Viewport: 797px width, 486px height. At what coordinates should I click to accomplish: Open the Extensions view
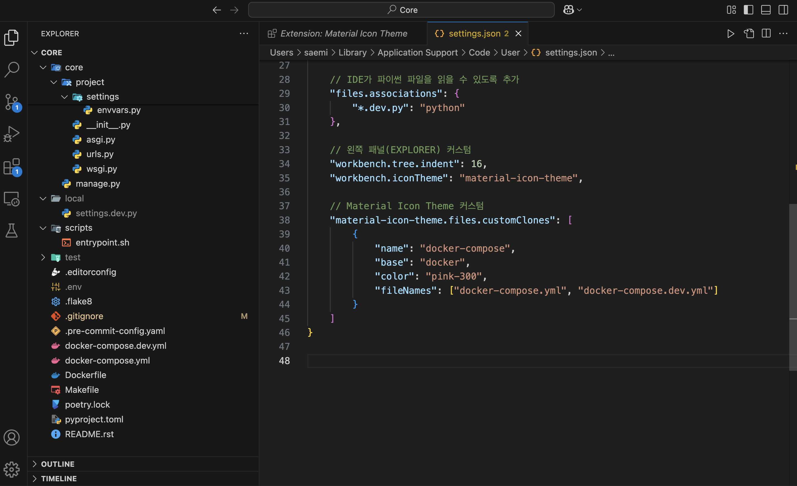(x=12, y=167)
